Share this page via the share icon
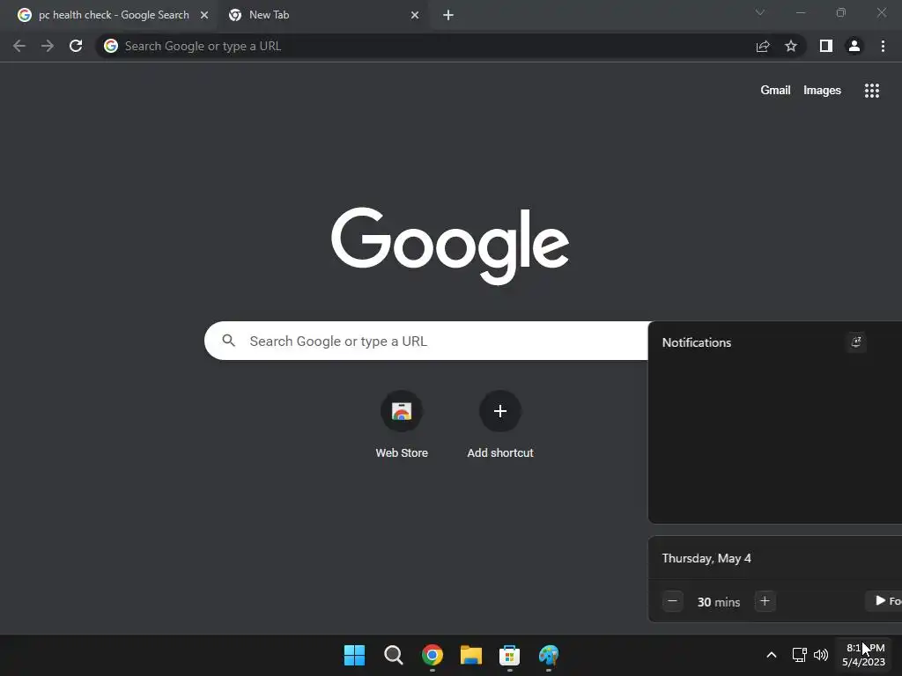902x676 pixels. coord(763,46)
